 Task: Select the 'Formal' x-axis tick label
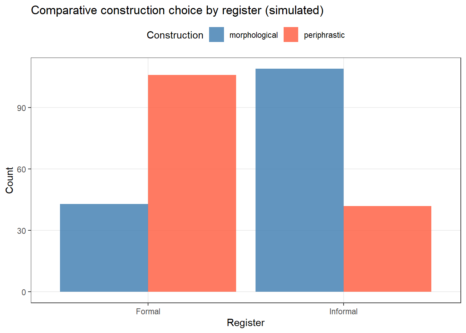pos(148,311)
